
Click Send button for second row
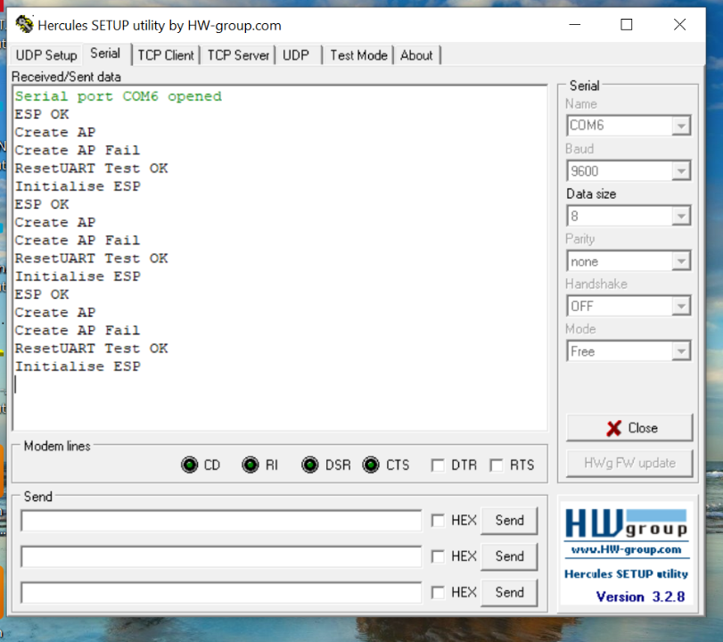pyautogui.click(x=510, y=556)
